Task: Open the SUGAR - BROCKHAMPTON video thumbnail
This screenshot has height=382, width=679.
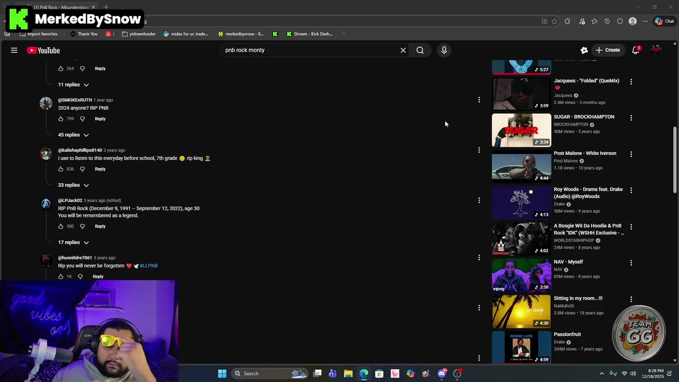Action: point(521,131)
